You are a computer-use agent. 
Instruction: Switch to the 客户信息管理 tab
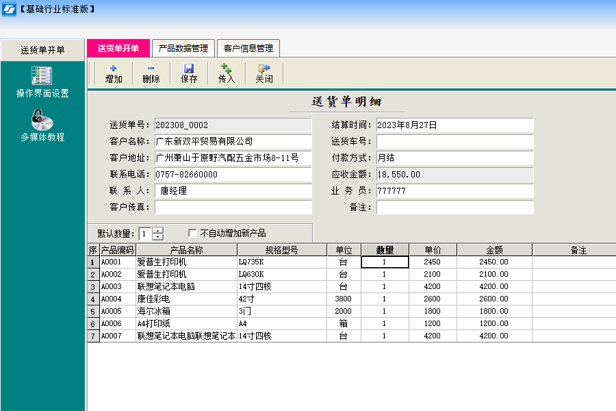point(248,48)
